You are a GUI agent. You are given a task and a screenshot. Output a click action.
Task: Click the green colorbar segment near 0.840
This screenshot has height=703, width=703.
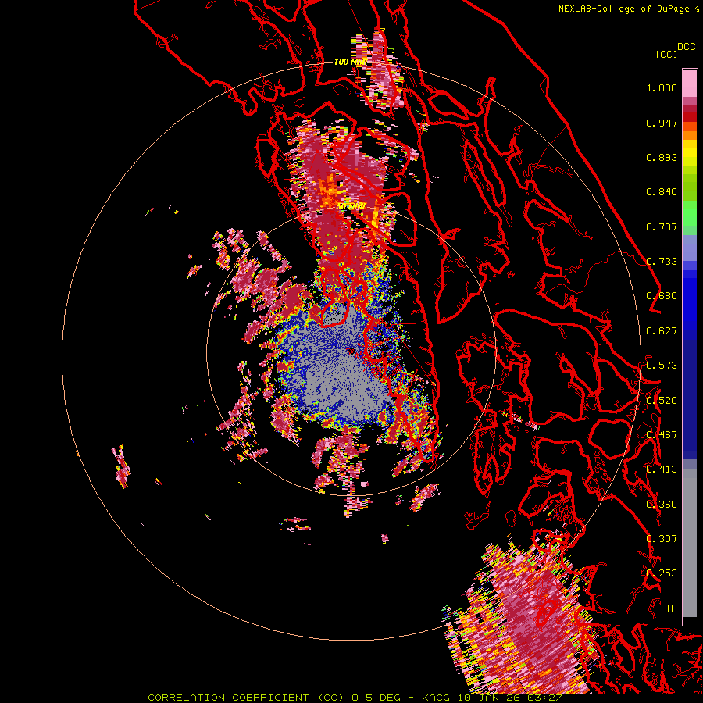(x=690, y=187)
